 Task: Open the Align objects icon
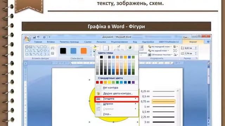coord(175,47)
